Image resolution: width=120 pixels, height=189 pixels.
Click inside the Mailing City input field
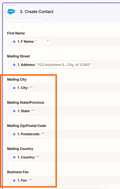coord(64,88)
